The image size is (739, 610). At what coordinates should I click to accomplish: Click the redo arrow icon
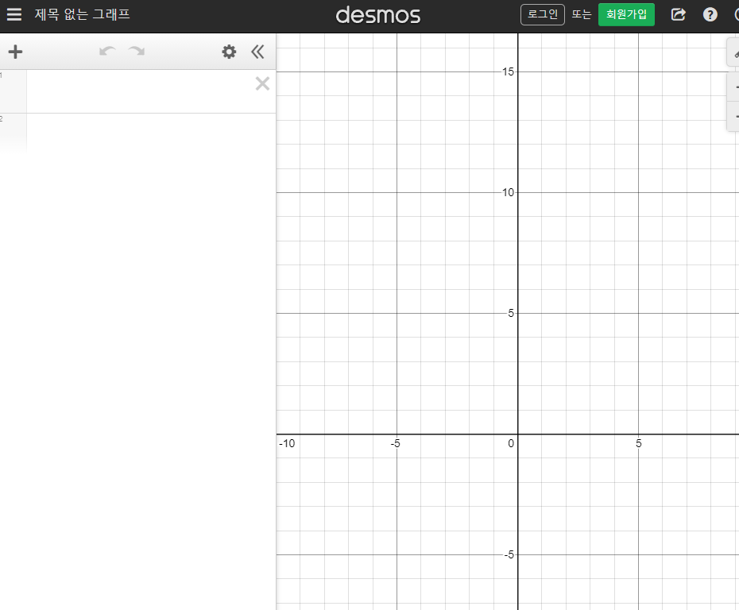(x=135, y=51)
